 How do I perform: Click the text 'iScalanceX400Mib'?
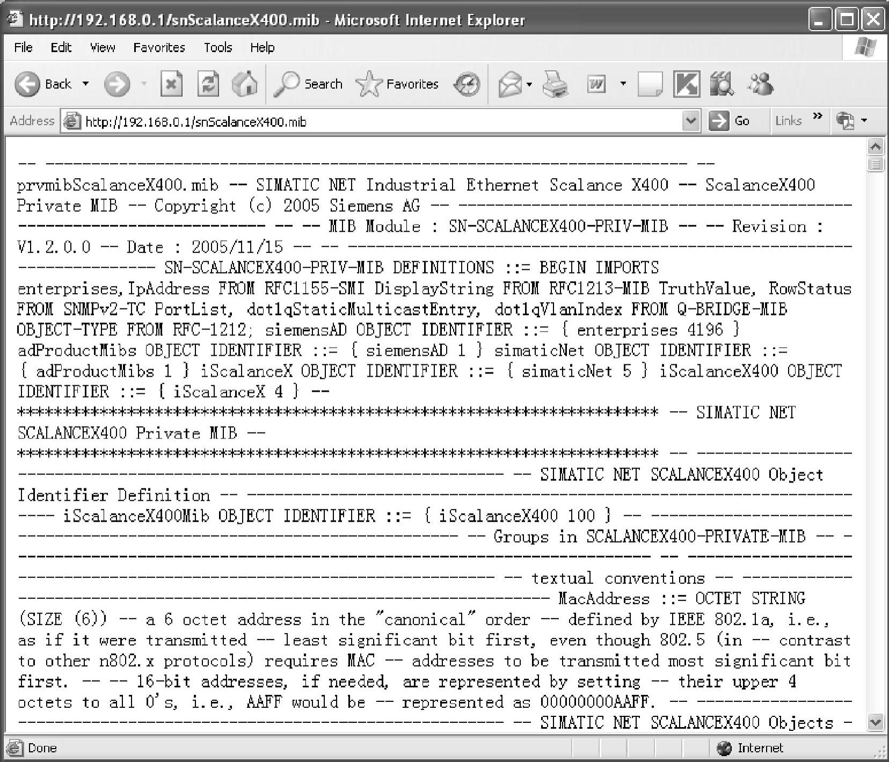coord(136,516)
